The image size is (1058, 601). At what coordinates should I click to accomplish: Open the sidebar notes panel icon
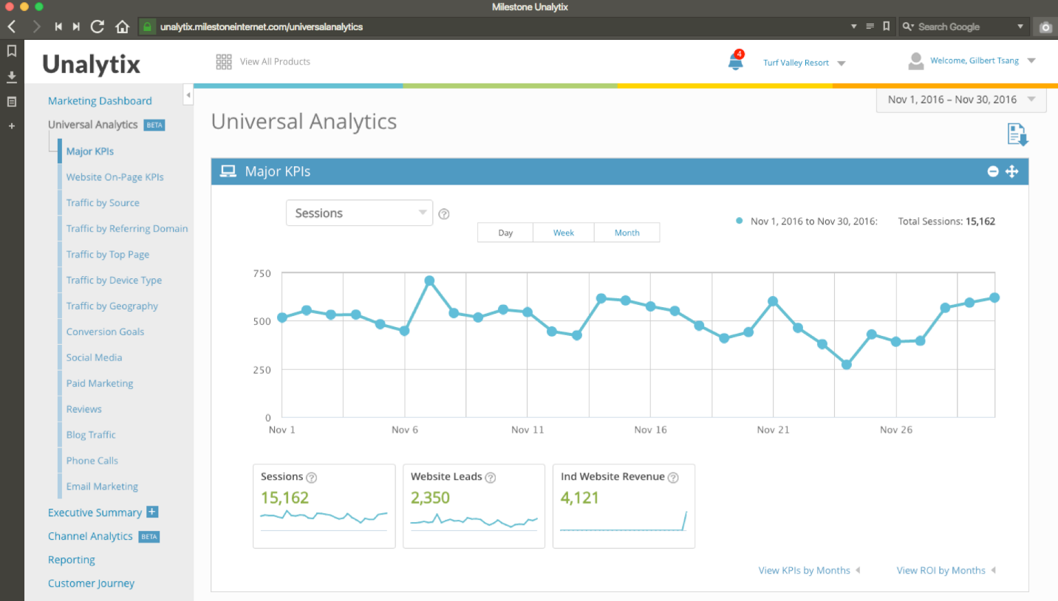point(12,101)
